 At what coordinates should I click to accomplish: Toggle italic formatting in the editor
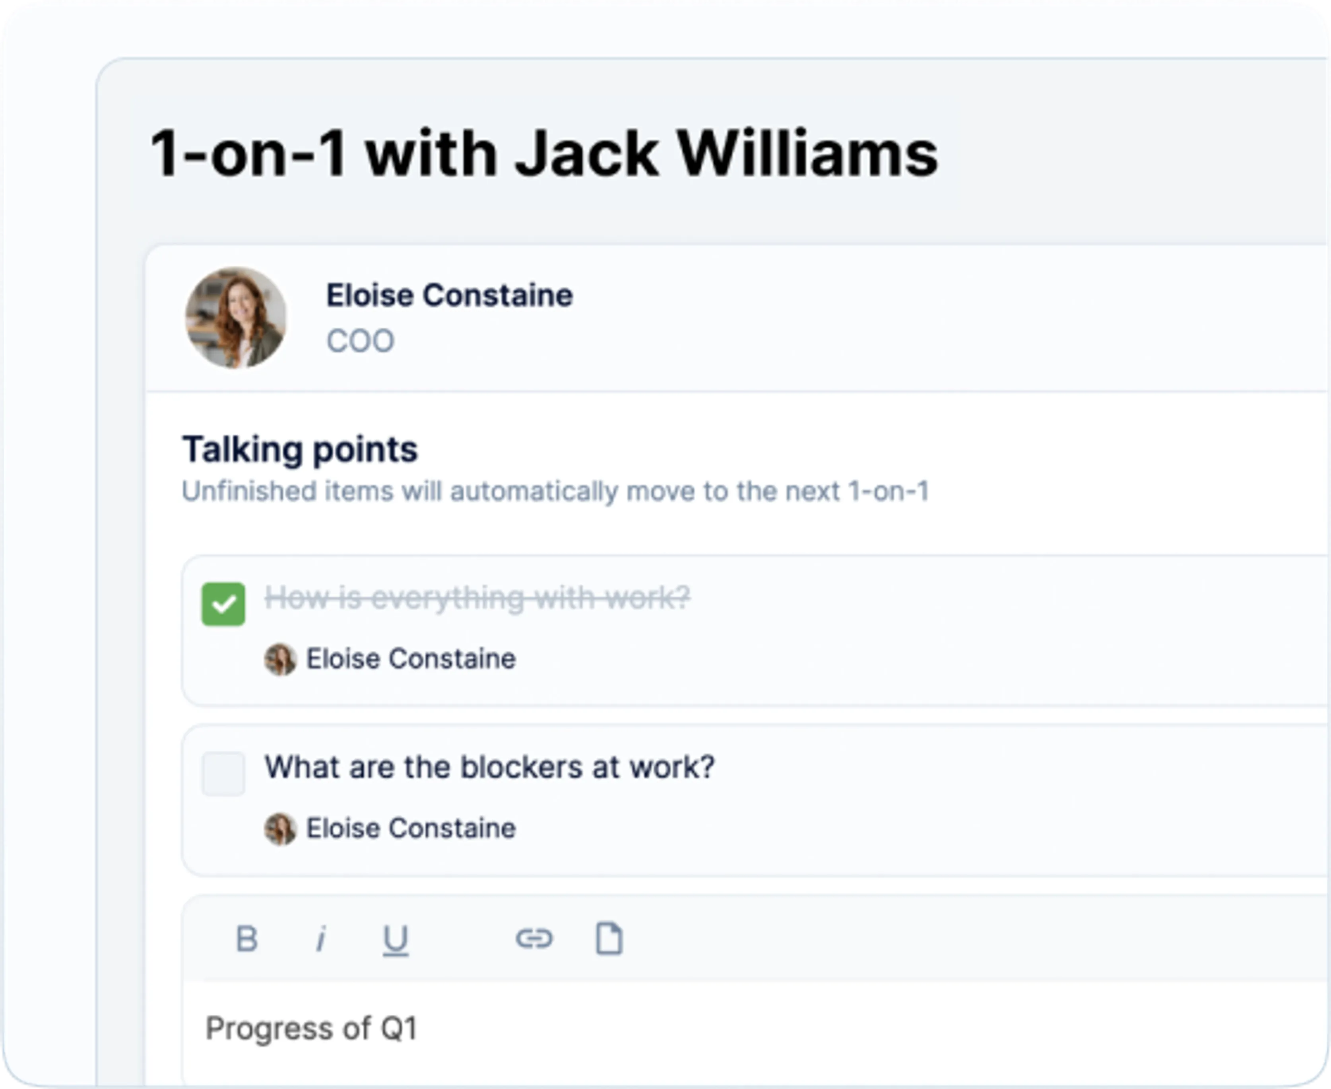click(x=320, y=939)
